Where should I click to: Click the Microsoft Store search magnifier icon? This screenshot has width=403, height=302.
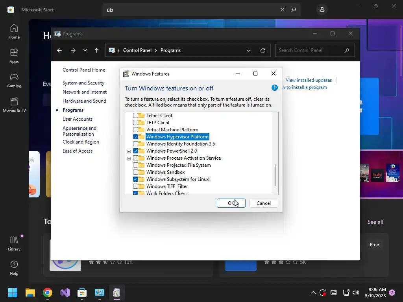[x=294, y=10]
